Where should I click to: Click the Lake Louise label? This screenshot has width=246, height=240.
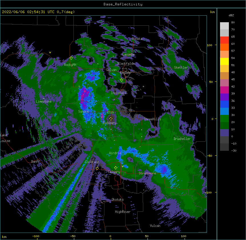[5, 138]
